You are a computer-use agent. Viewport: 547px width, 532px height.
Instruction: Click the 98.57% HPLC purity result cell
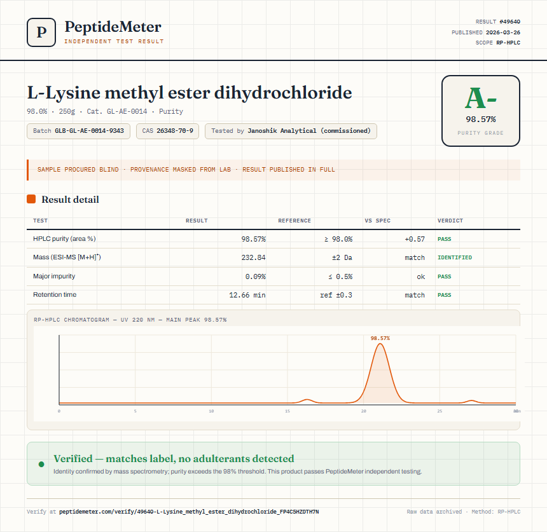253,239
